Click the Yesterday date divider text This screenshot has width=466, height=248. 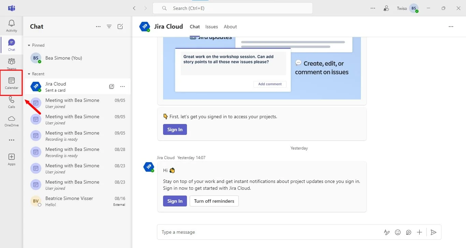tap(299, 148)
